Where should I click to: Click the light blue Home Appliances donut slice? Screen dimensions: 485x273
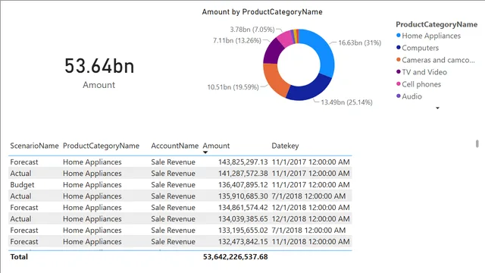coord(324,49)
